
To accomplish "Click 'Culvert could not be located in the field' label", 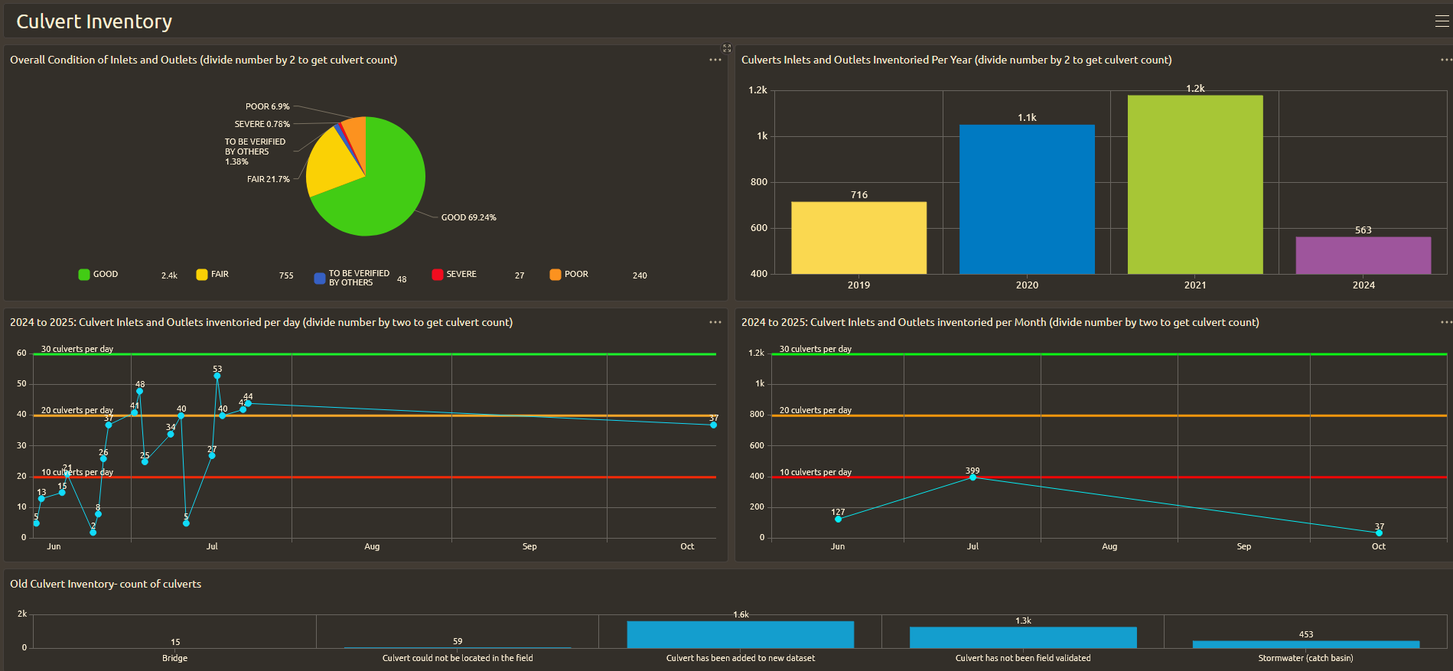I will 458,658.
